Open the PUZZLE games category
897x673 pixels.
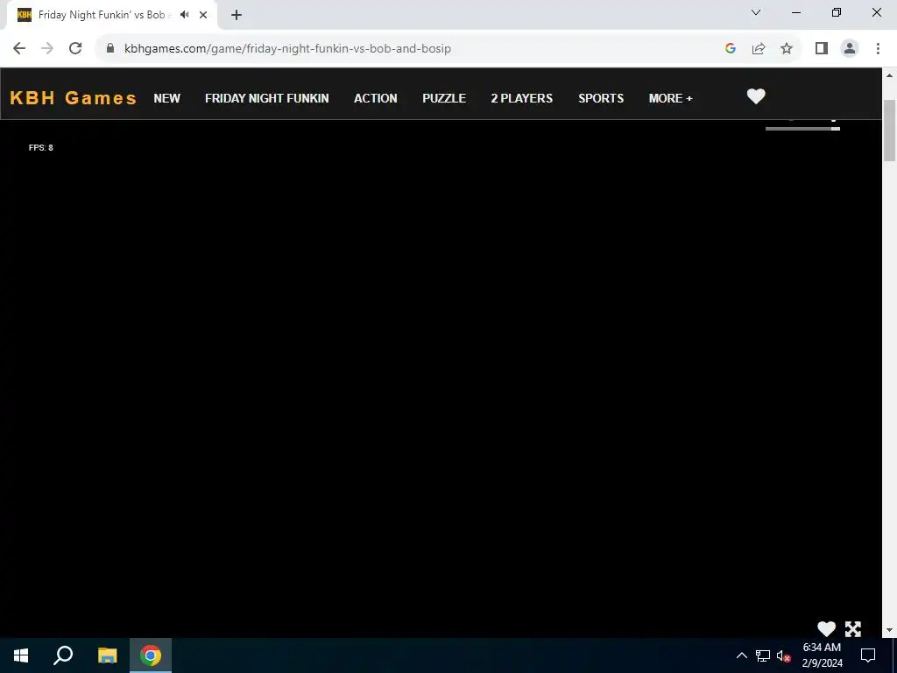444,98
